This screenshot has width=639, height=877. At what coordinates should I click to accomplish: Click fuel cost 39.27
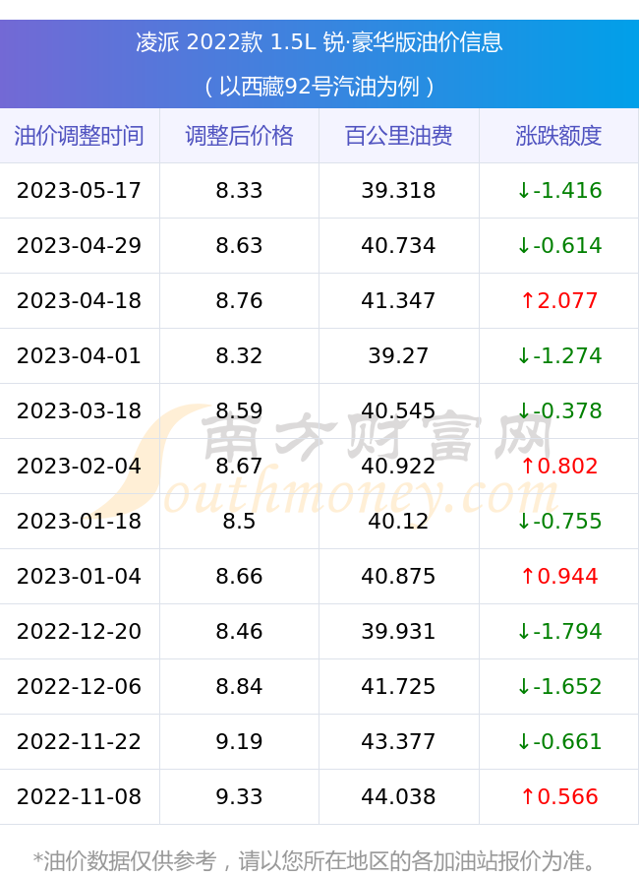399,355
